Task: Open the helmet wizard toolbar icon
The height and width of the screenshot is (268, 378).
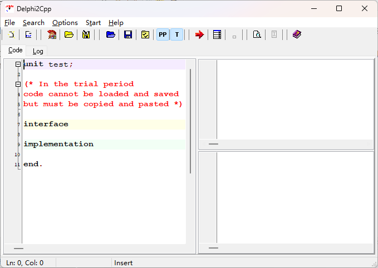Action: coord(52,34)
